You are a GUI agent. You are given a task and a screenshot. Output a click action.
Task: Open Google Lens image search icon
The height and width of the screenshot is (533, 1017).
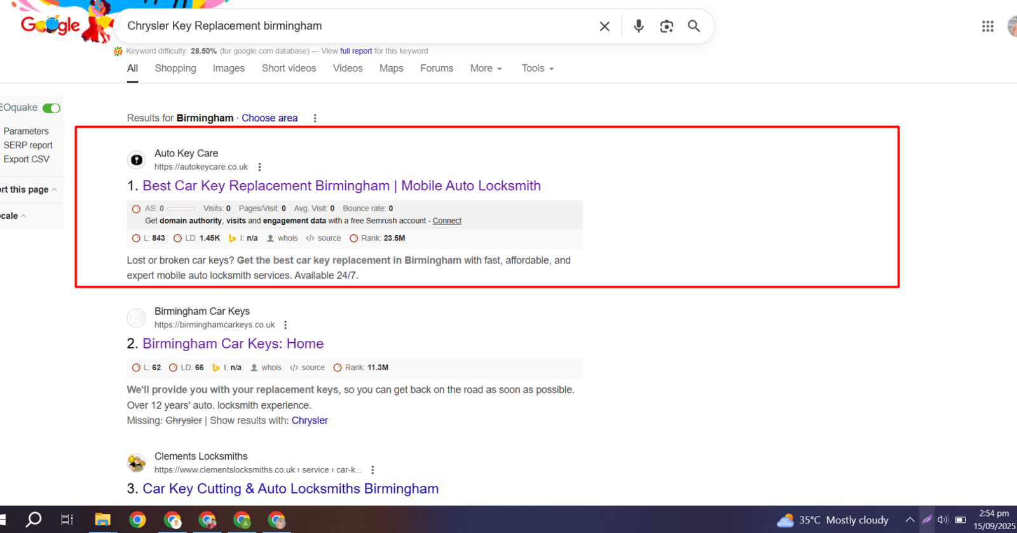pyautogui.click(x=666, y=26)
